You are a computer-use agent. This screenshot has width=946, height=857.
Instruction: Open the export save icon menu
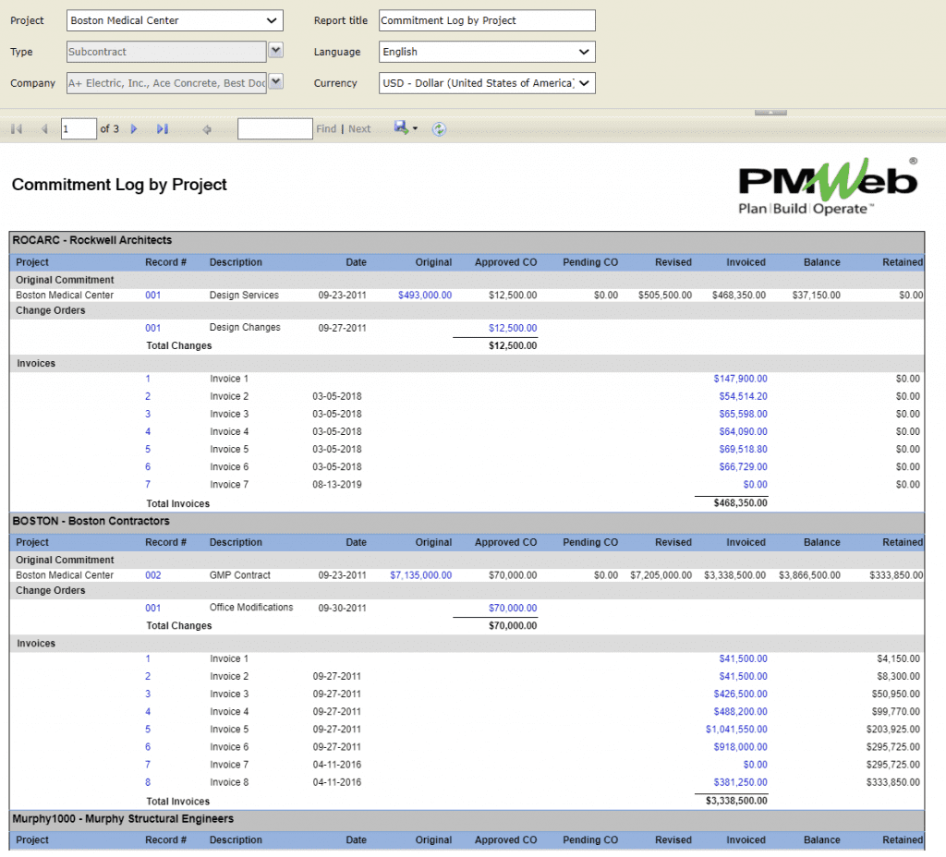coord(406,127)
